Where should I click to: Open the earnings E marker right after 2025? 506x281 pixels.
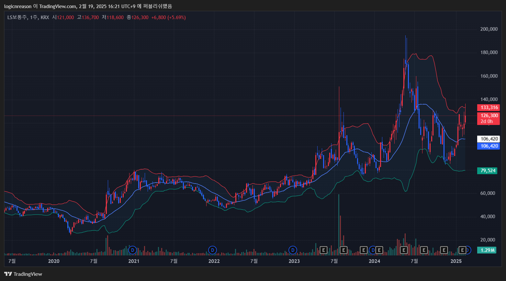tap(463, 250)
